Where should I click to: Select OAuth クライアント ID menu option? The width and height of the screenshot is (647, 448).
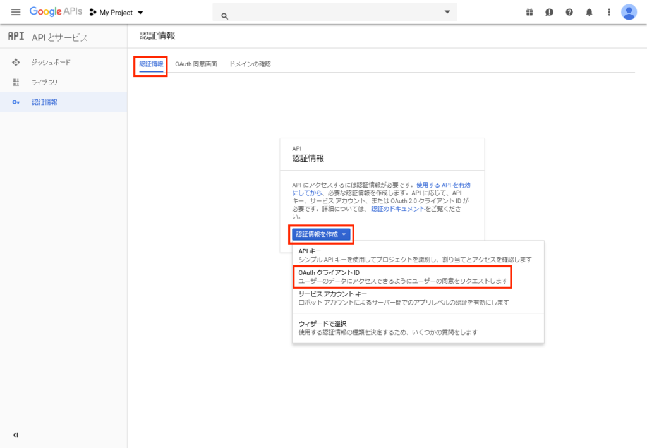point(402,276)
